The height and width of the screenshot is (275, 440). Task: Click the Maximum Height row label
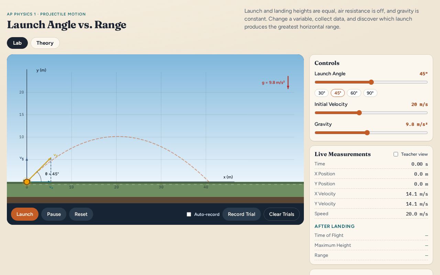coord(333,245)
